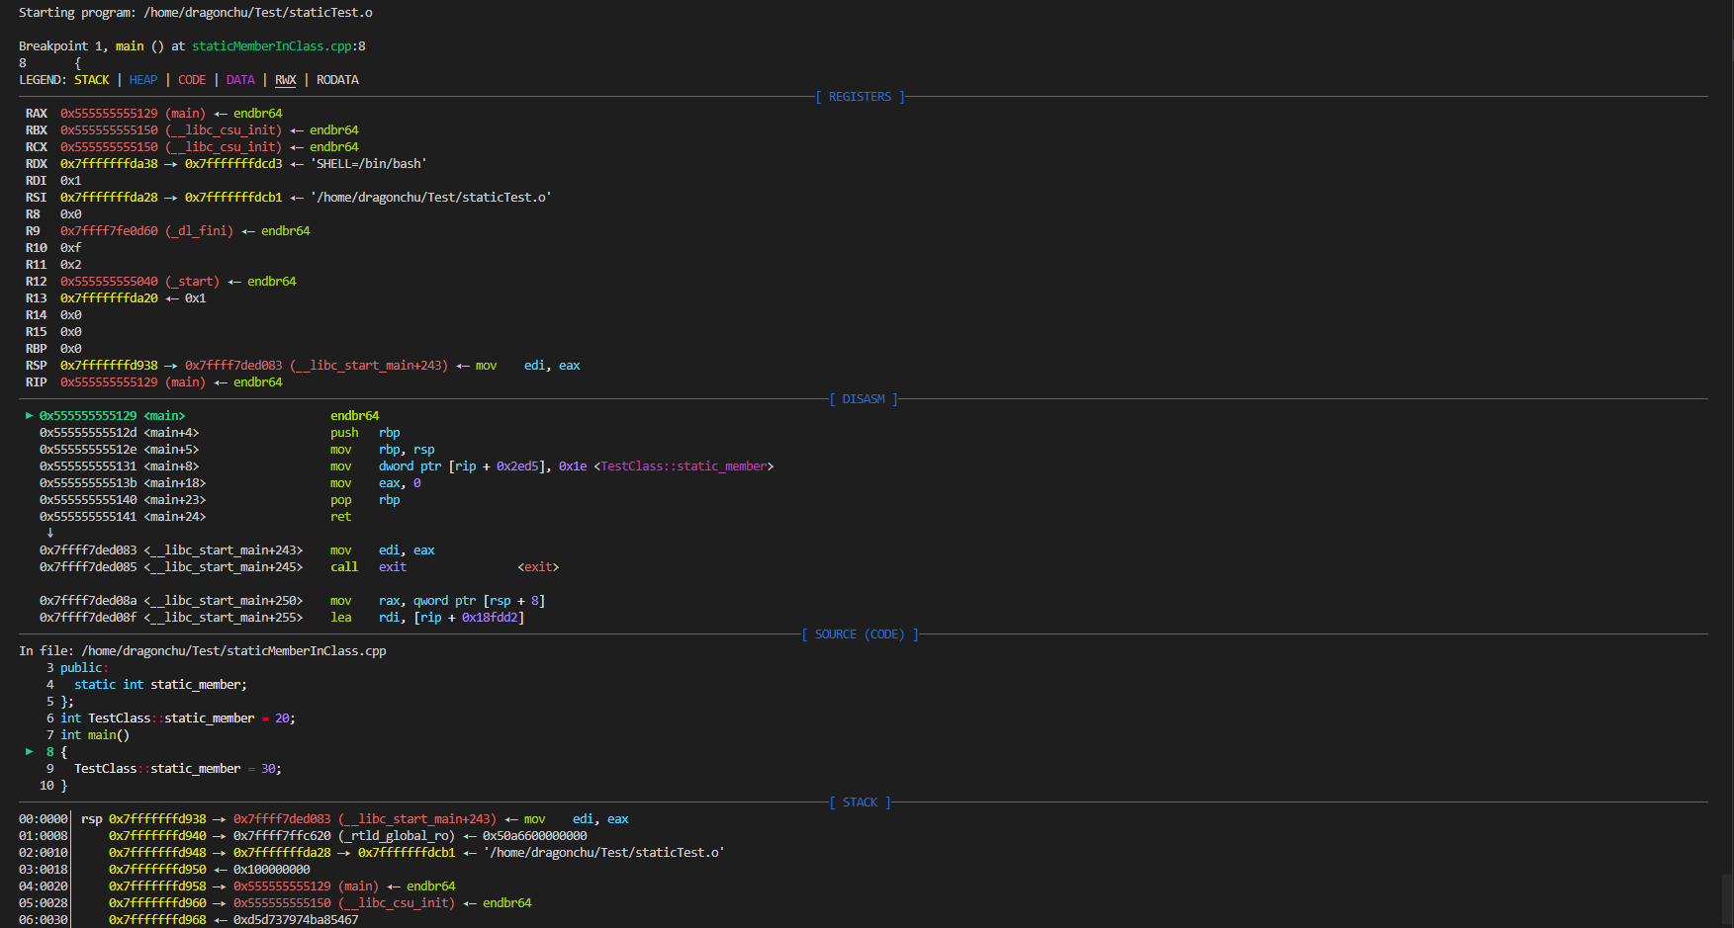Click the pop mnemonic on the <main+23> row

pyautogui.click(x=341, y=500)
